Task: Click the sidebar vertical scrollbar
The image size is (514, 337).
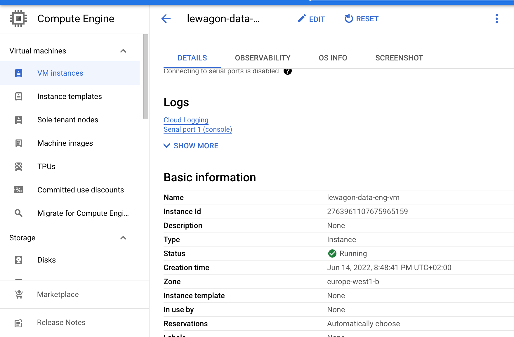Action: (x=146, y=76)
